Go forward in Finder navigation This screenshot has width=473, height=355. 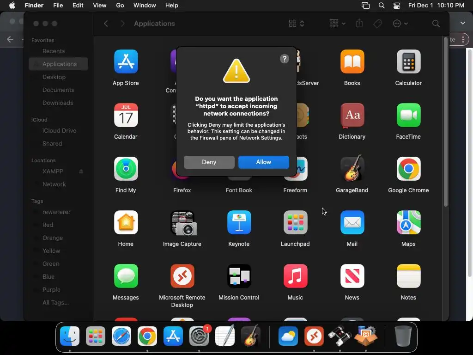click(x=122, y=24)
